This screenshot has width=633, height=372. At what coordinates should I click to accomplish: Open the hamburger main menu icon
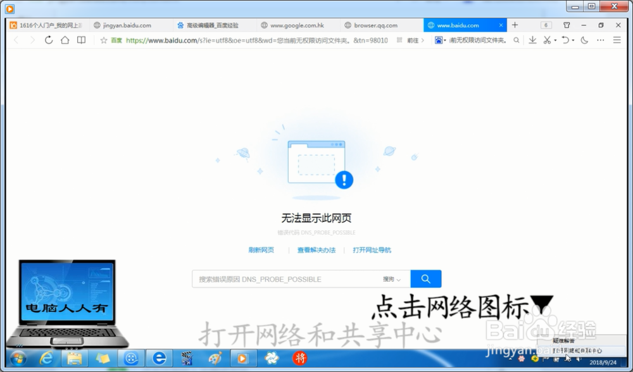[x=617, y=40]
